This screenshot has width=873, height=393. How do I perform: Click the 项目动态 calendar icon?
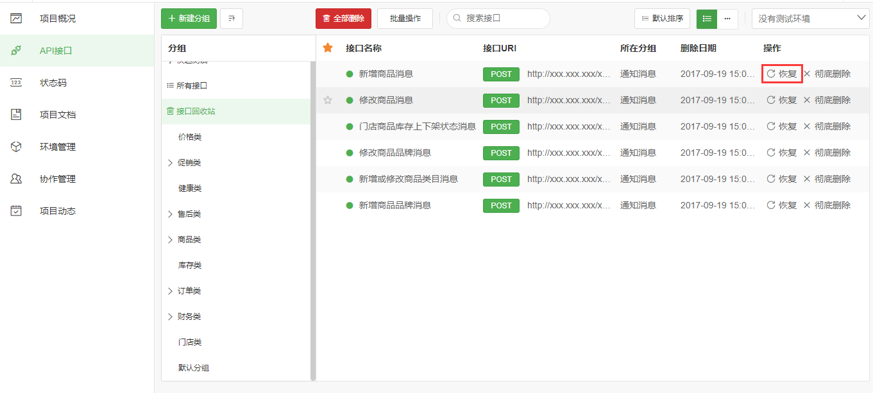17,211
